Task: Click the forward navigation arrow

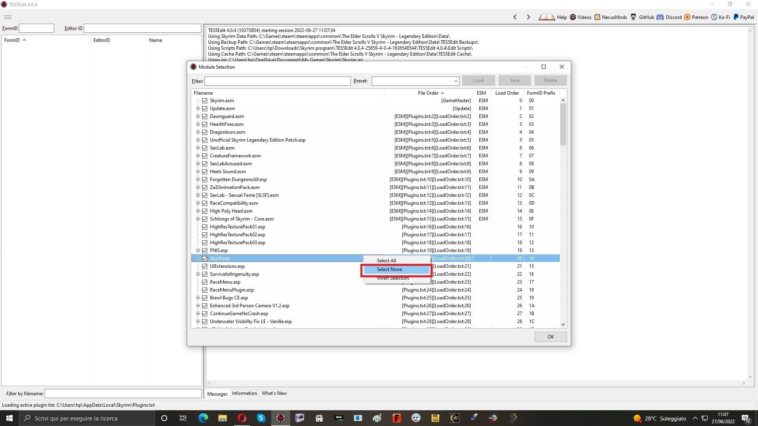Action: (x=528, y=17)
